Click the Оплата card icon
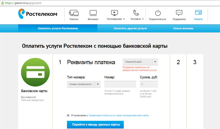Image resolution: width=220 pixels, height=129 pixels. click(198, 13)
